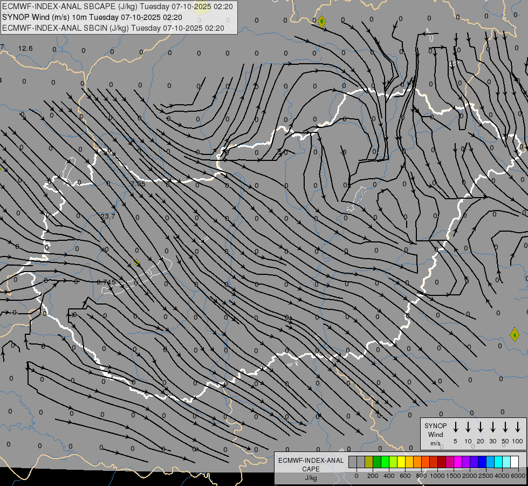528x486 pixels.
Task: Click the ECMWF-INDEX-ANAL SBCIN title line
Action: click(x=113, y=28)
